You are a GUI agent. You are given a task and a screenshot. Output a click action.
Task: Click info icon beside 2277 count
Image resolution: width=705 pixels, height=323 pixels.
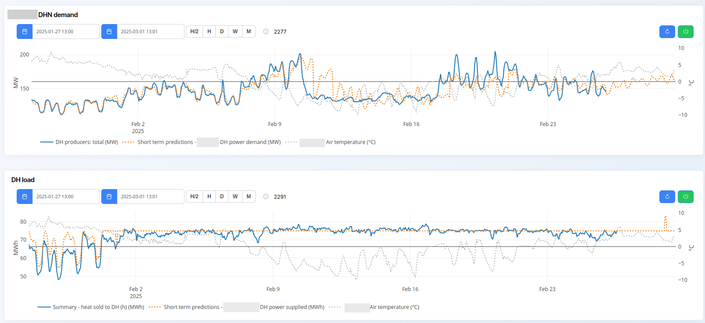pyautogui.click(x=266, y=32)
